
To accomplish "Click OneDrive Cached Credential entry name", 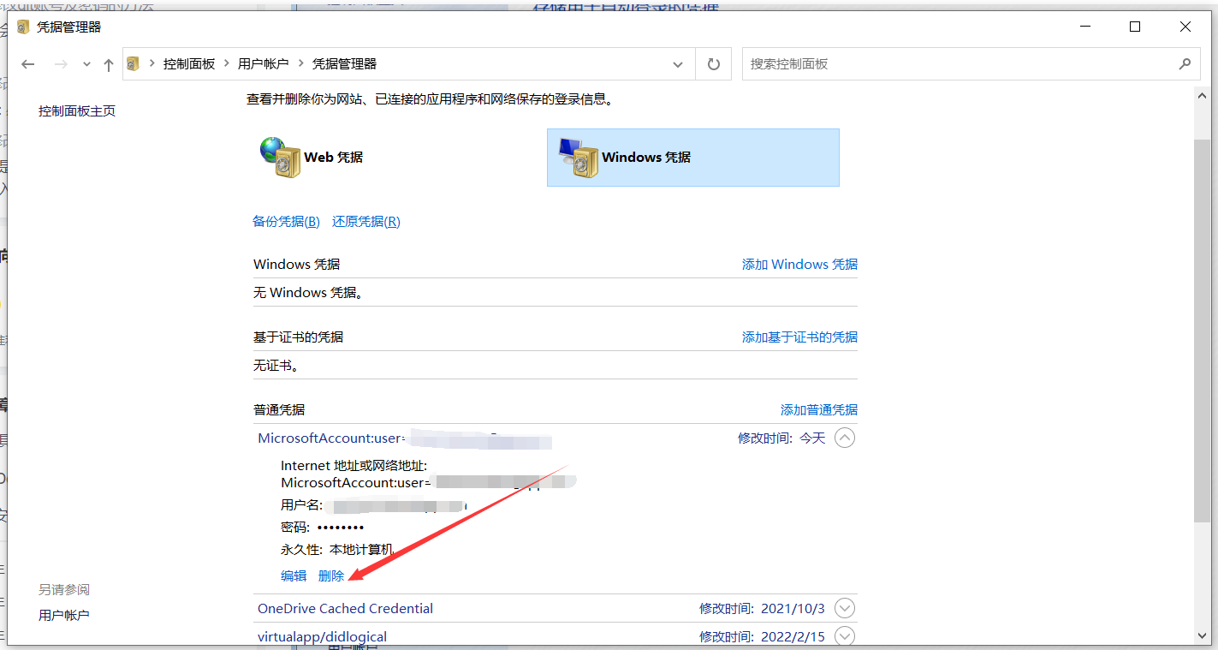I will click(x=345, y=609).
